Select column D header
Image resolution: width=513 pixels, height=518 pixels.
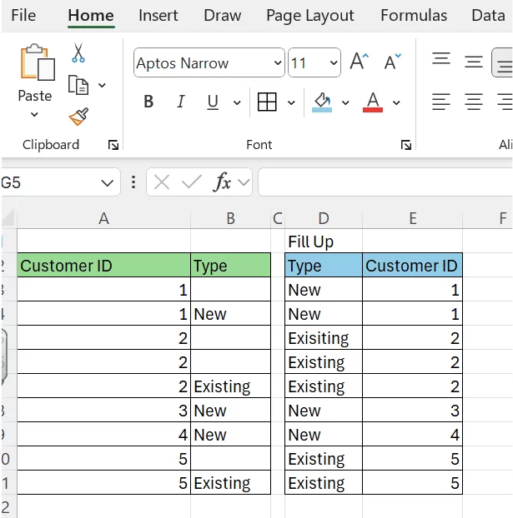[324, 218]
